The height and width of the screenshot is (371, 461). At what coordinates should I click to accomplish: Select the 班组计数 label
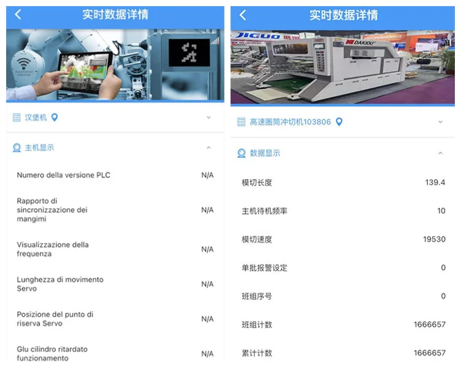pyautogui.click(x=257, y=325)
